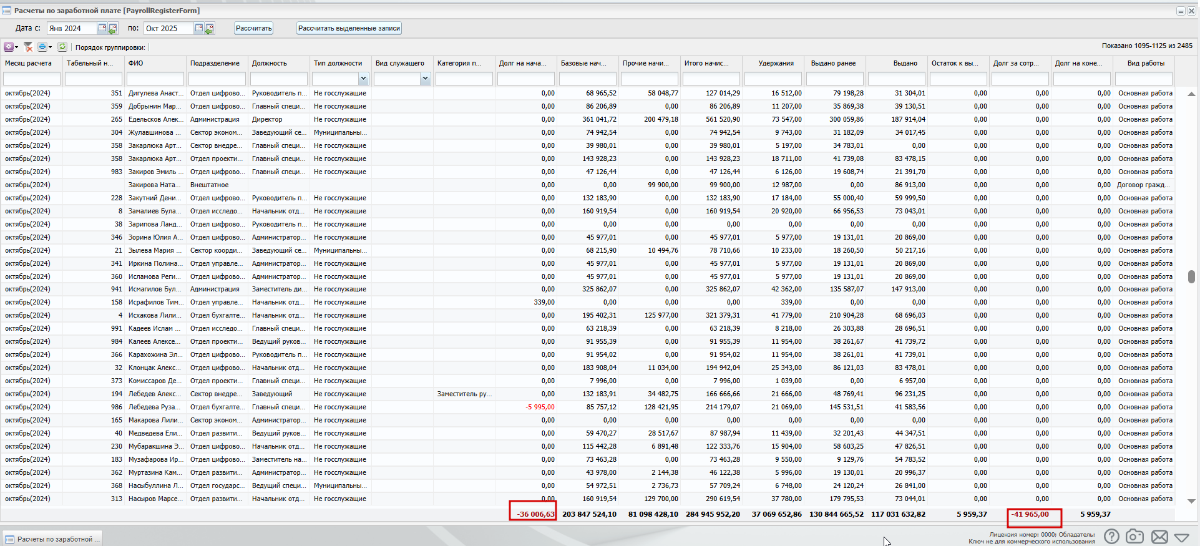Image resolution: width=1200 pixels, height=546 pixels.
Task: Open the calendar picker for 'Дата с'
Action: coord(102,28)
